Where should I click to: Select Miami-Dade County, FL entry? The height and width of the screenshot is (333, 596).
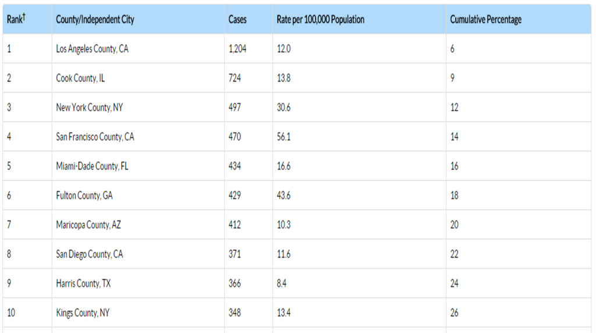click(x=92, y=166)
